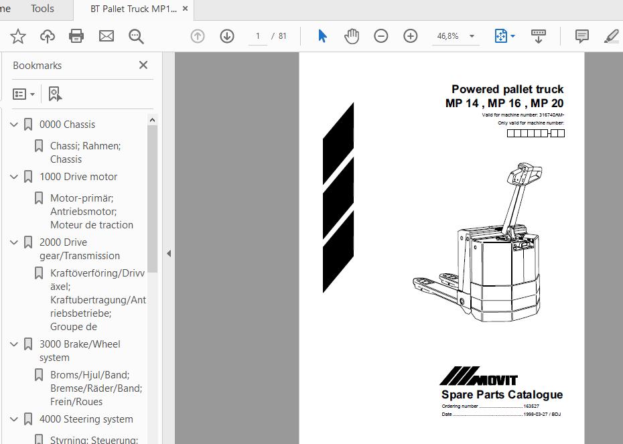Click the Spare Parts Catalogue heading
Viewport: 623px width, 444px height.
click(x=502, y=394)
